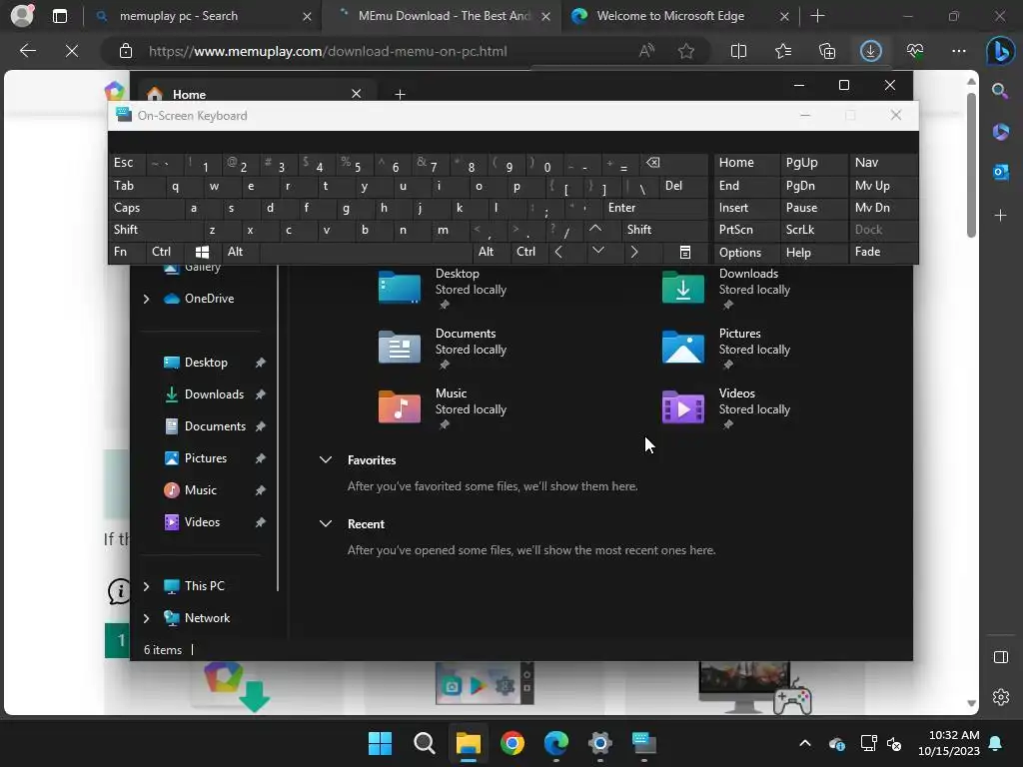Click PrtScn key on On-Screen Keyboard
1023x767 pixels.
[747, 230]
